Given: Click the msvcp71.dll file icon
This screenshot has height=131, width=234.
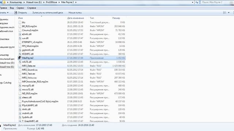Looking at the screenshot, I should pyautogui.click(x=20, y=86).
